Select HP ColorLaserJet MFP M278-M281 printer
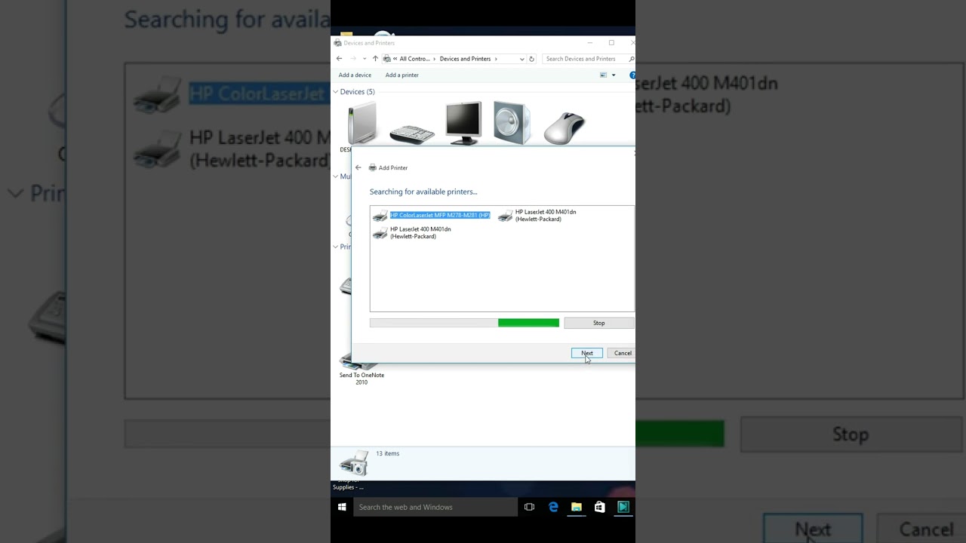 [x=432, y=216]
